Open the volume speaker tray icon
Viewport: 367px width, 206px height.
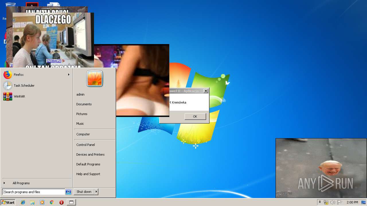[333, 202]
